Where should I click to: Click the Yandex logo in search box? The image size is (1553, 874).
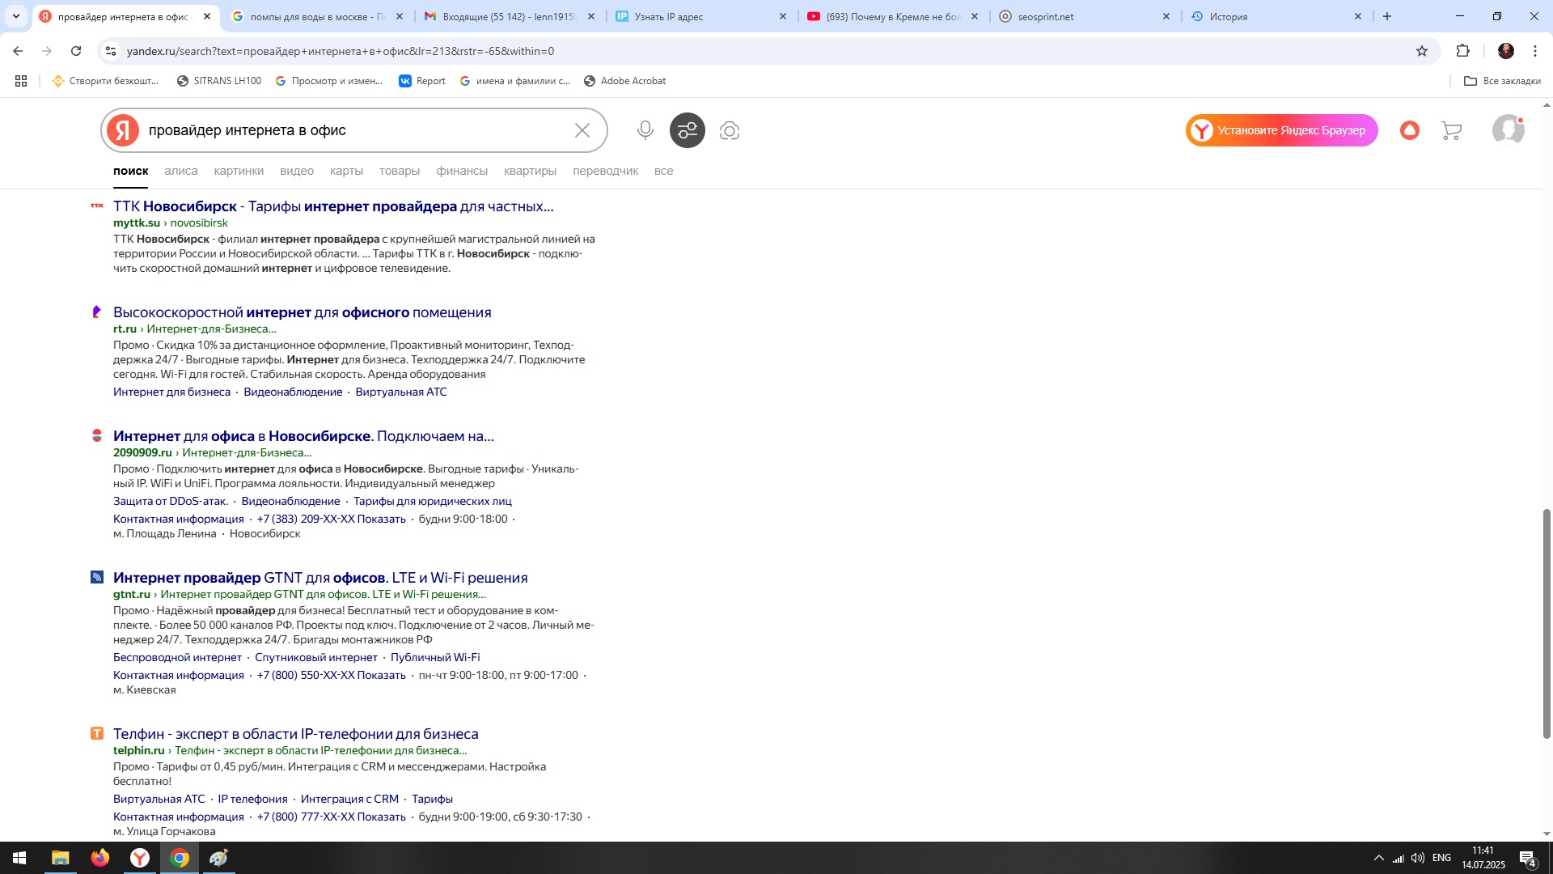(123, 130)
